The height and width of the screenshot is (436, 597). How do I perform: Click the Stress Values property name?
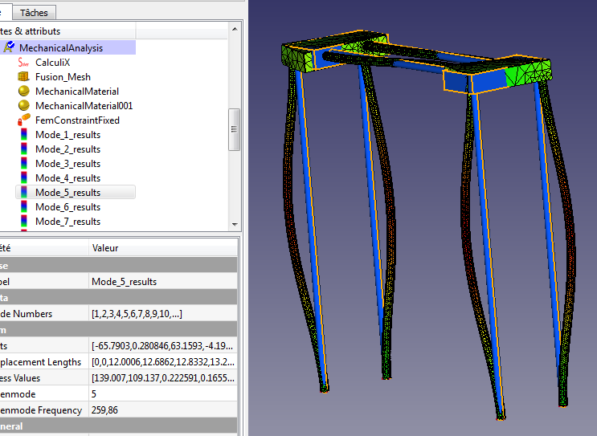(x=20, y=378)
